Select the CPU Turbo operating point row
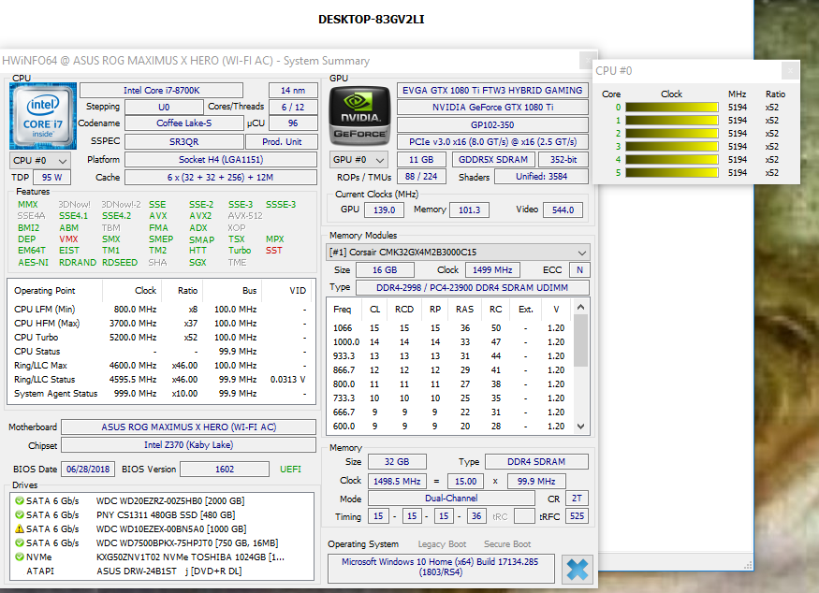Viewport: 819px width, 593px height. [x=160, y=338]
